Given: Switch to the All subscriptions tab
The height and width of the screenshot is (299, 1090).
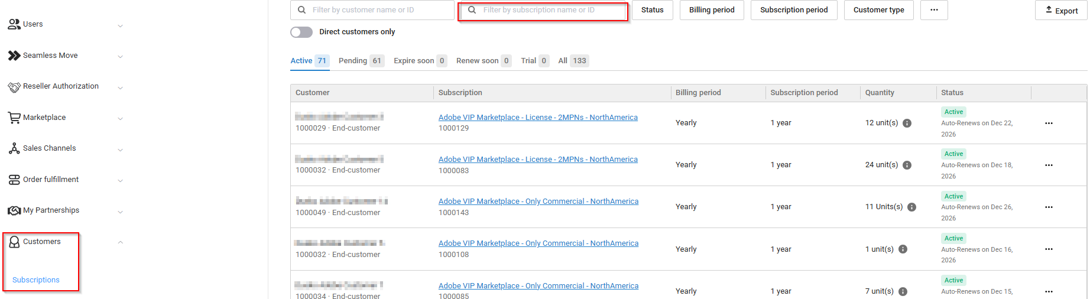Looking at the screenshot, I should click(x=572, y=61).
